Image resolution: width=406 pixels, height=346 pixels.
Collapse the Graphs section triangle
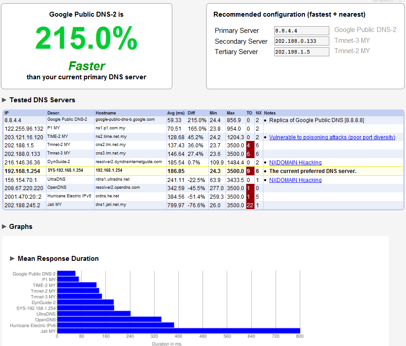5,227
